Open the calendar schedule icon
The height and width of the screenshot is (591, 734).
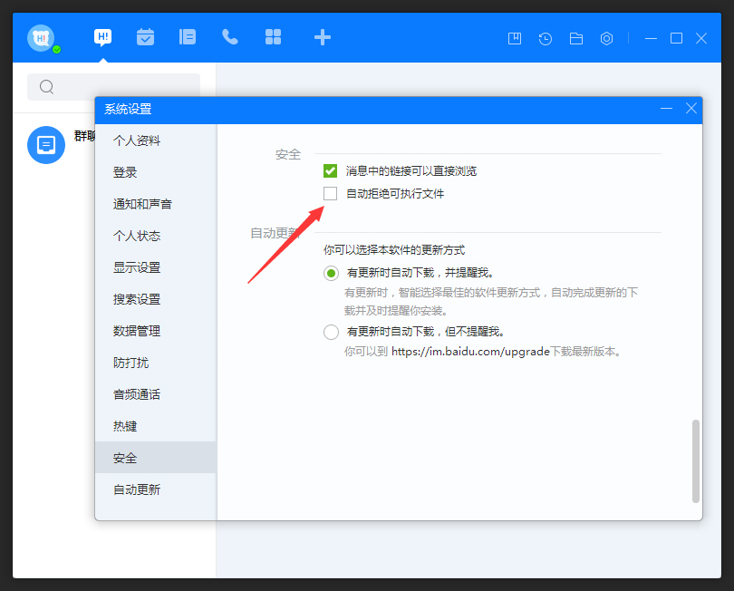click(145, 37)
